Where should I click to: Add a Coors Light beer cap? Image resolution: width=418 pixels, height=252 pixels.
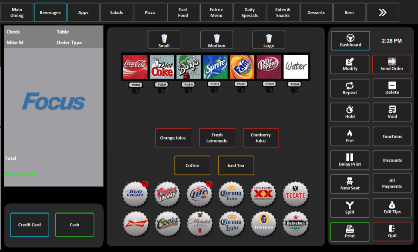pos(167,194)
